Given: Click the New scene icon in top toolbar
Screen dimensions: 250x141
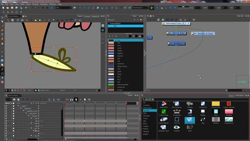Looking at the screenshot, I should 3,8.
